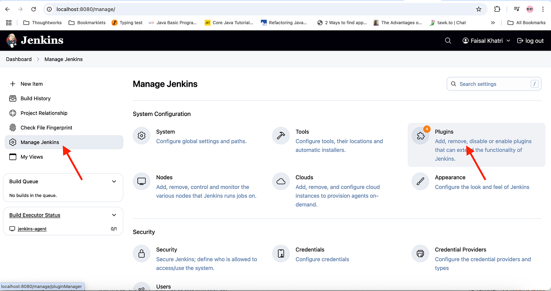Open the Typing test bookmark
Viewport: 551px width, 291px height.
[127, 23]
